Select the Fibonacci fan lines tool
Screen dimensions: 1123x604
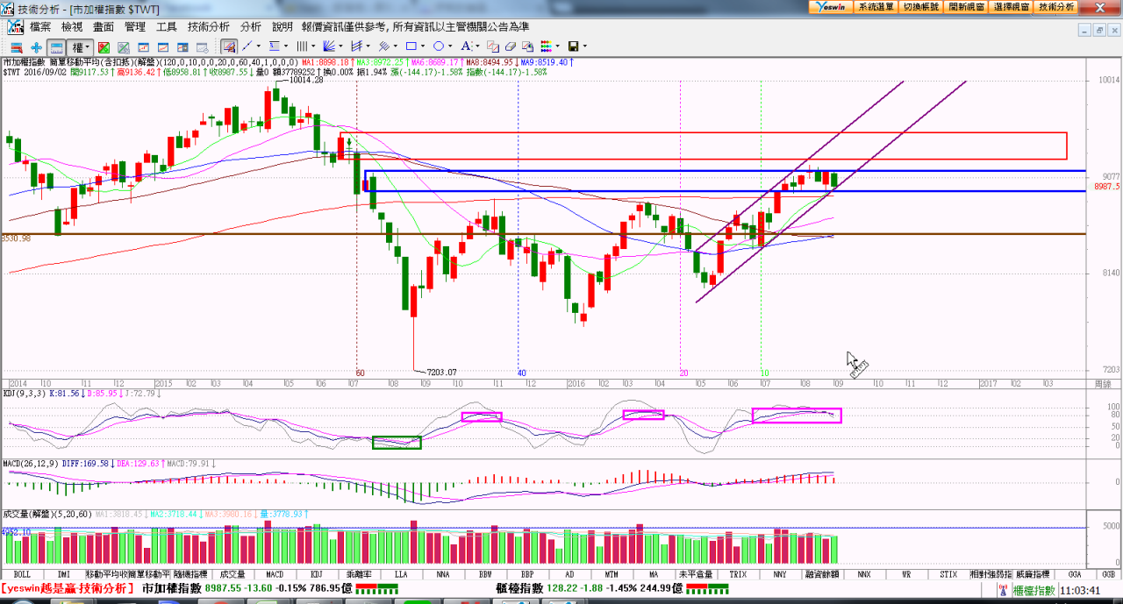point(329,46)
